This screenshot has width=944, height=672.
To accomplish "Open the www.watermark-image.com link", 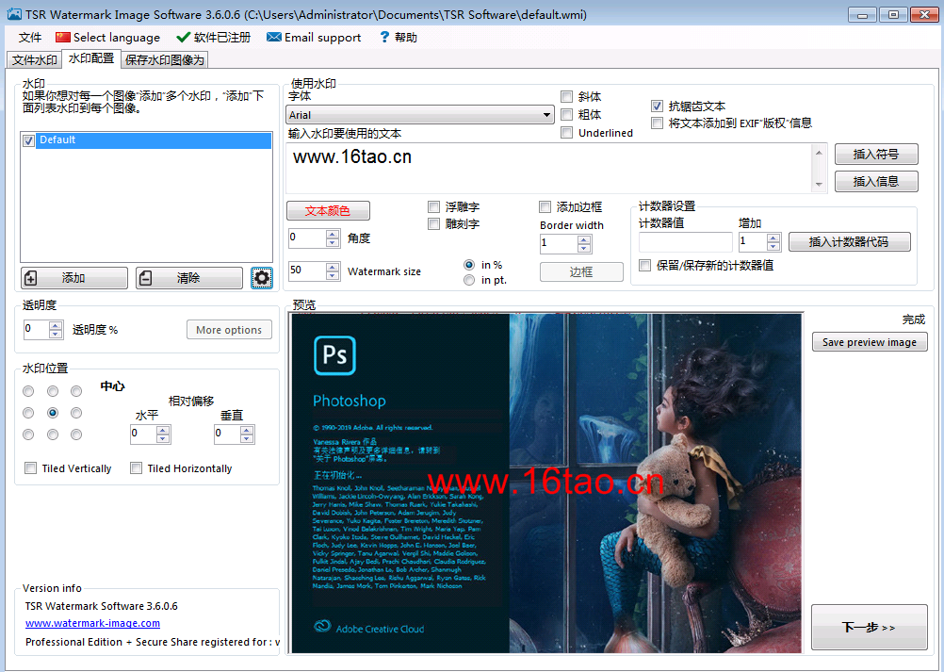I will pyautogui.click(x=92, y=623).
